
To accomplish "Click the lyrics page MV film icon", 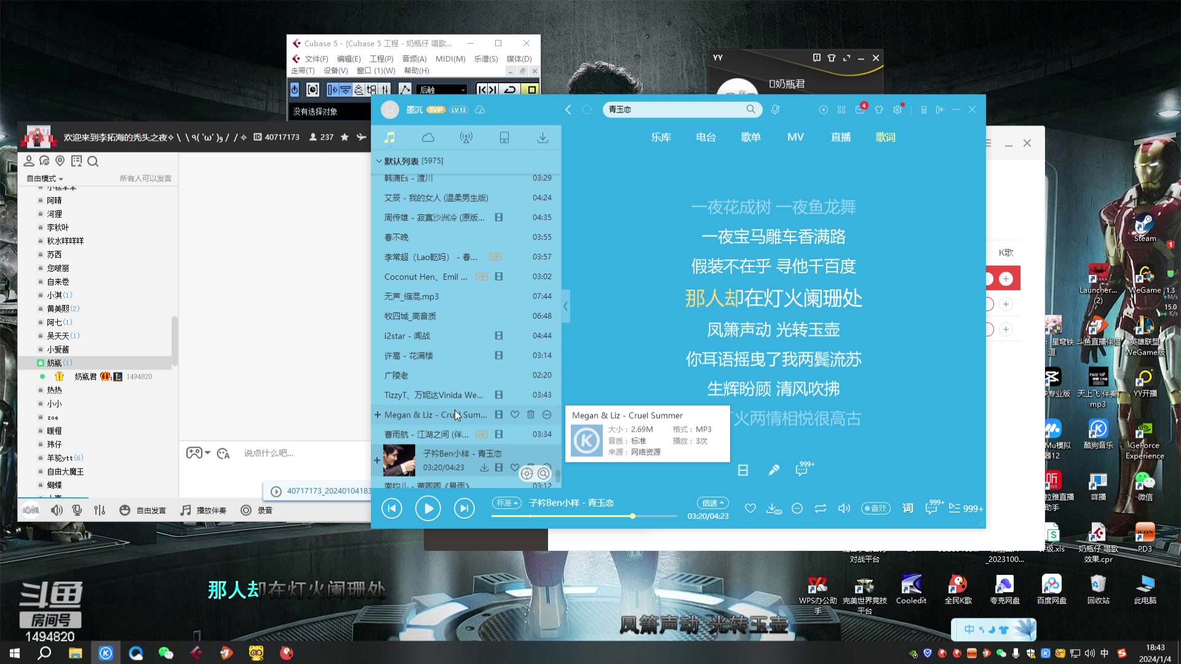I will [x=743, y=470].
